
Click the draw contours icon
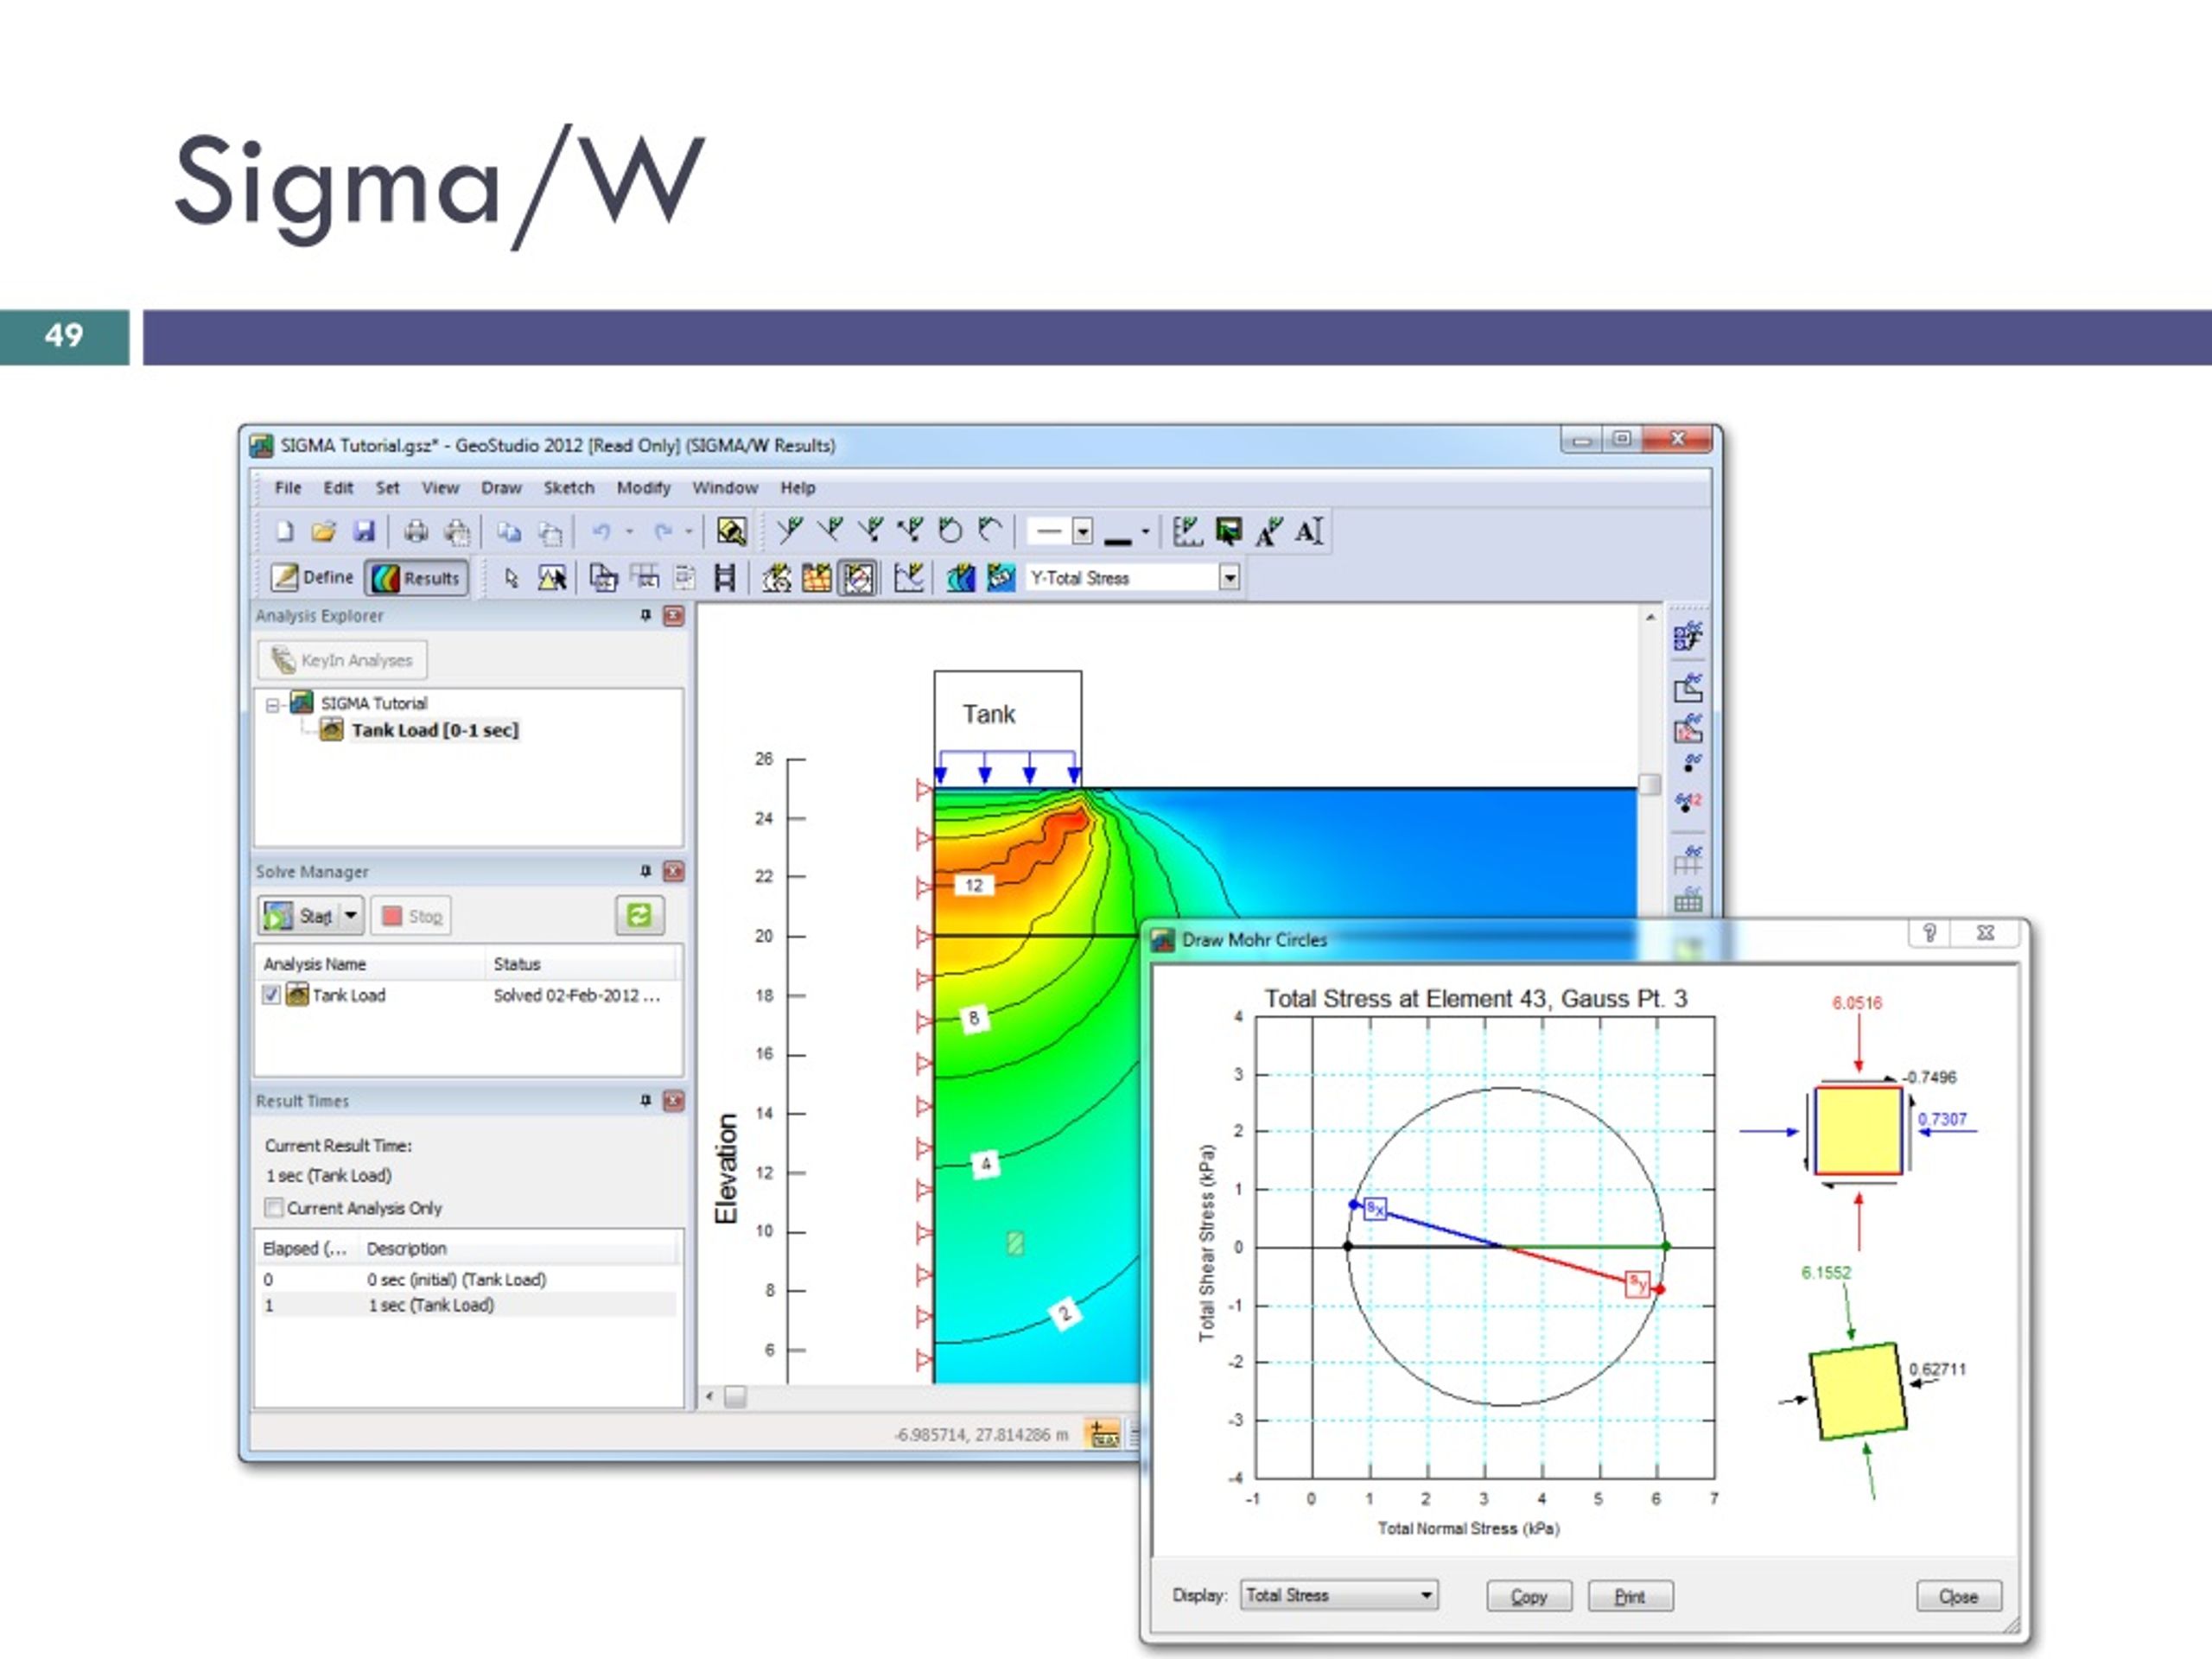point(960,578)
